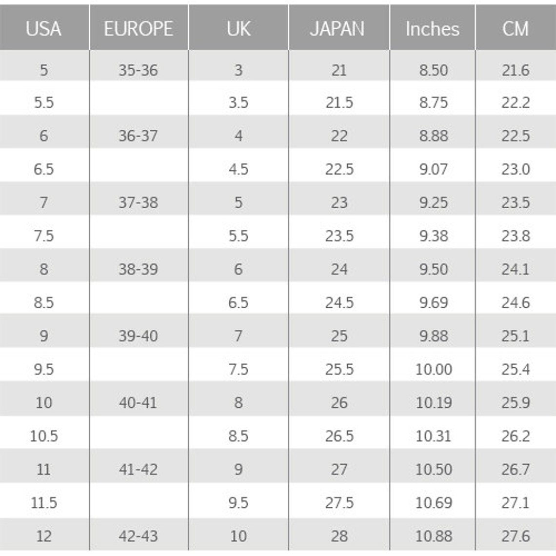Screen dimensions: 556x556
Task: Click the 39-40 Europe size cell
Action: (x=139, y=336)
